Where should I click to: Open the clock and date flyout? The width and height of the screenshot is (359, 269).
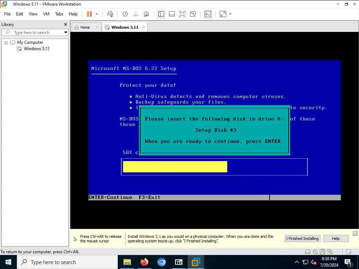329,262
